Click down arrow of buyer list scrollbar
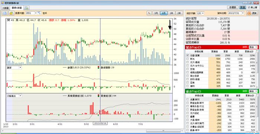Screen dimensions: 260x134 pyautogui.click(x=257, y=87)
